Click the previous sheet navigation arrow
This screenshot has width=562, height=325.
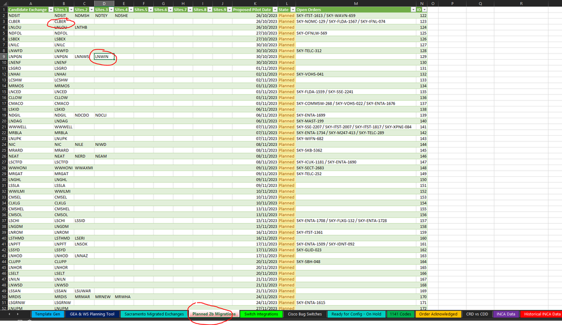tap(10, 314)
